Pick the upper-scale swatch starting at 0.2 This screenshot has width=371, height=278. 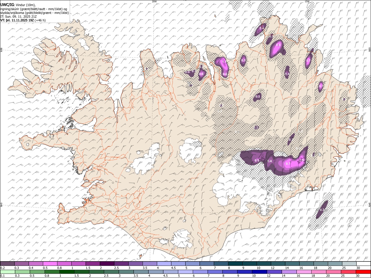click(x=7, y=264)
